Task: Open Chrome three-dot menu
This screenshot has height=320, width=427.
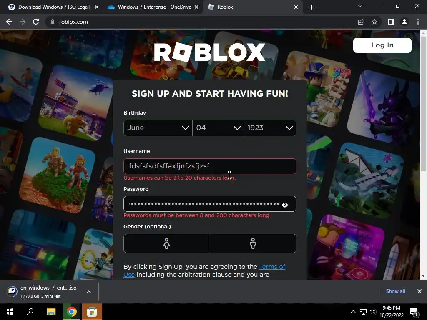Action: [418, 22]
